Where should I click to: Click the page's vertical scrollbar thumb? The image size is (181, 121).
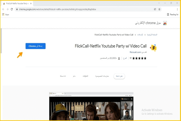[1, 41]
